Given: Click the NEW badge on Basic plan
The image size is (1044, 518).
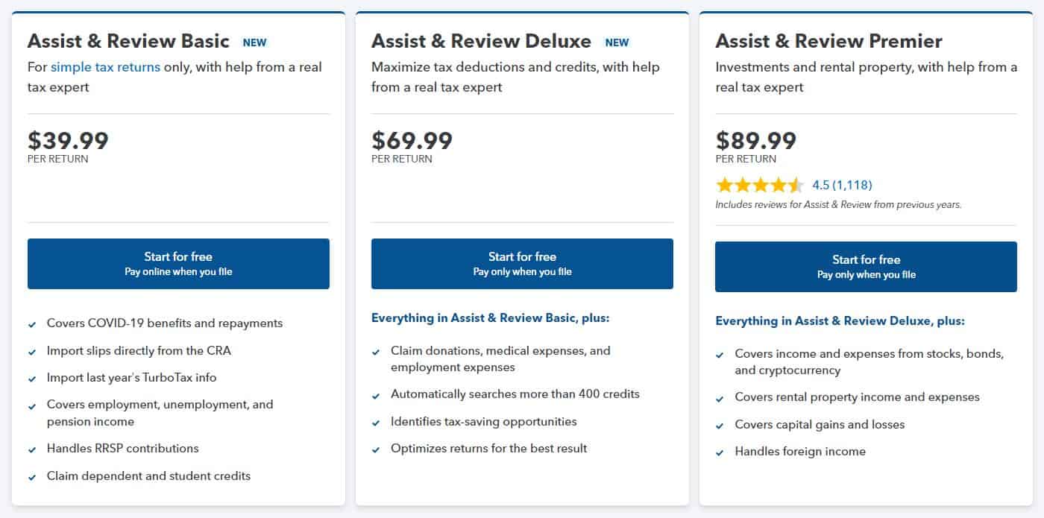Looking at the screenshot, I should coord(254,42).
